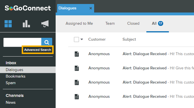Click the magnifier search button

[x=47, y=42]
